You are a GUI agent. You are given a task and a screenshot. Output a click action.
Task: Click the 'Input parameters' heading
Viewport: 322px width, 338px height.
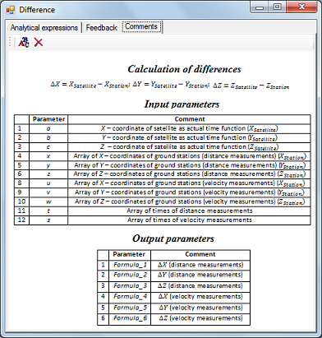(182, 104)
